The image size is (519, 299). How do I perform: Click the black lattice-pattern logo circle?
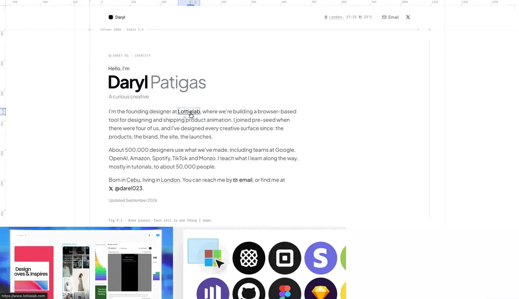(x=249, y=258)
